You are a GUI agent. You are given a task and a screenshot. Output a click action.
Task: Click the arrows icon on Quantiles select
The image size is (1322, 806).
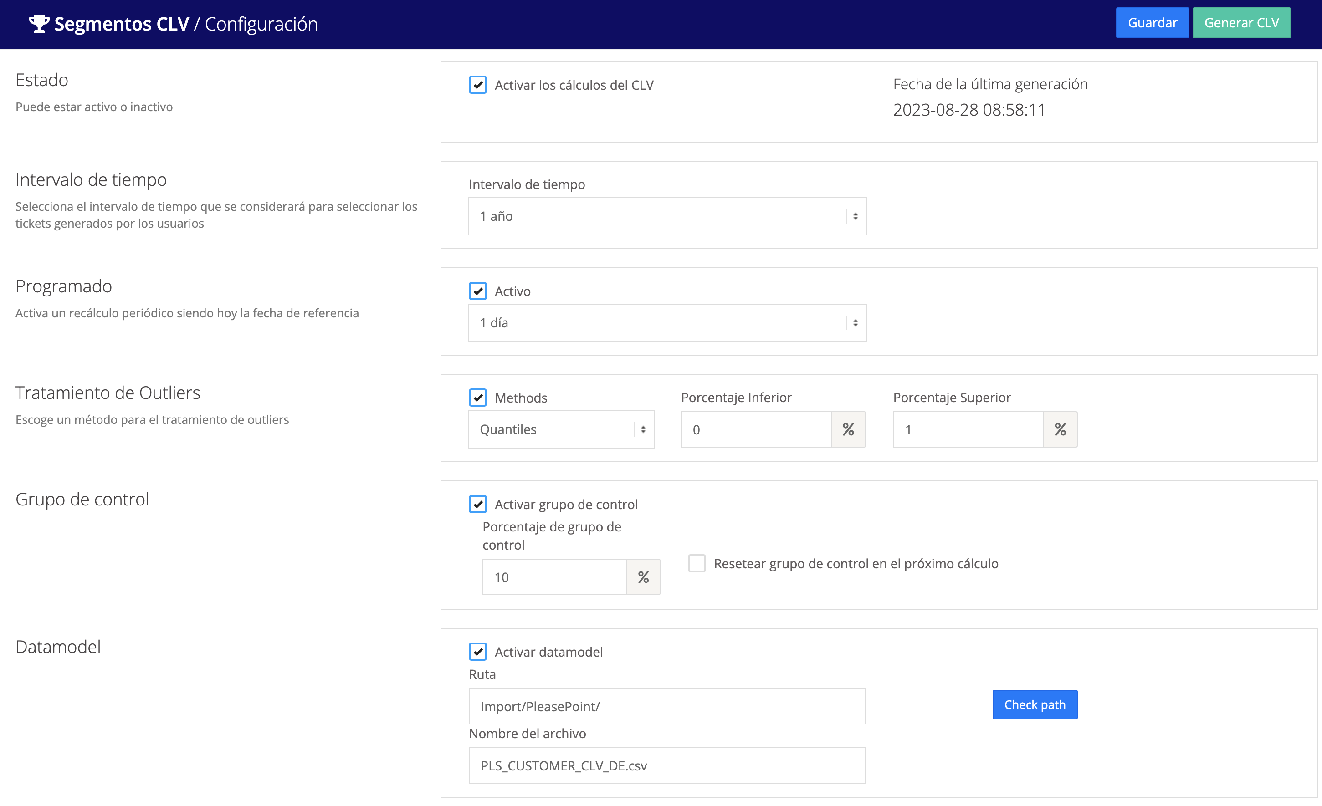[x=643, y=429]
